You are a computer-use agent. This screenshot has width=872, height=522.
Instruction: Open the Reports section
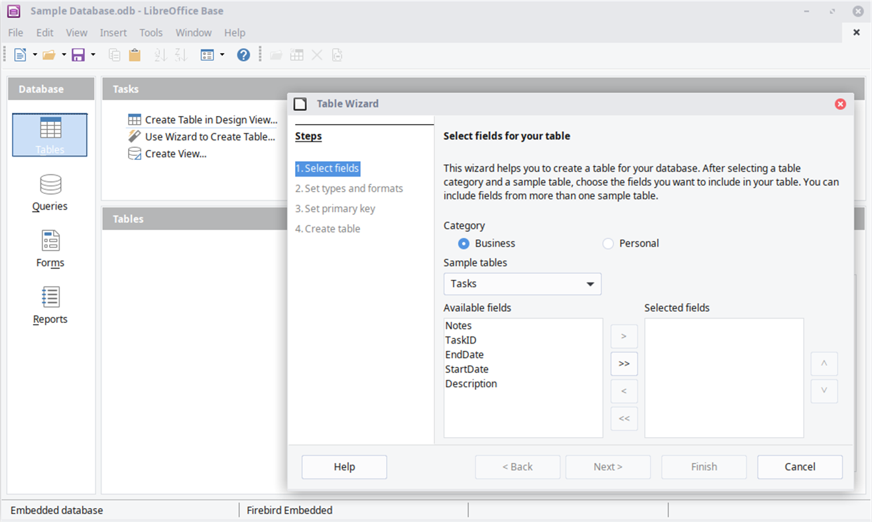[50, 305]
